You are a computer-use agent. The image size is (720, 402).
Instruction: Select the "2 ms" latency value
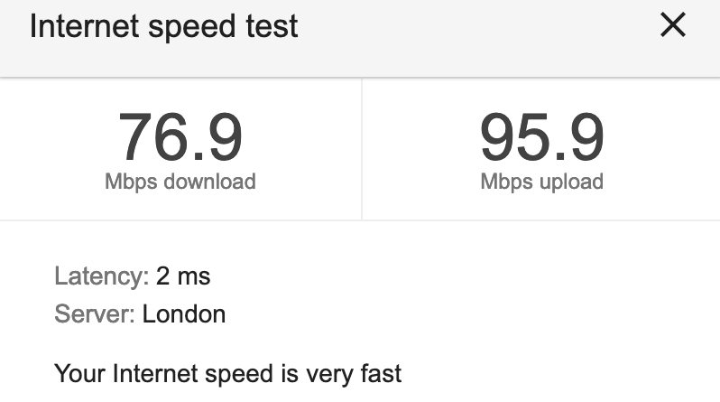tap(183, 276)
